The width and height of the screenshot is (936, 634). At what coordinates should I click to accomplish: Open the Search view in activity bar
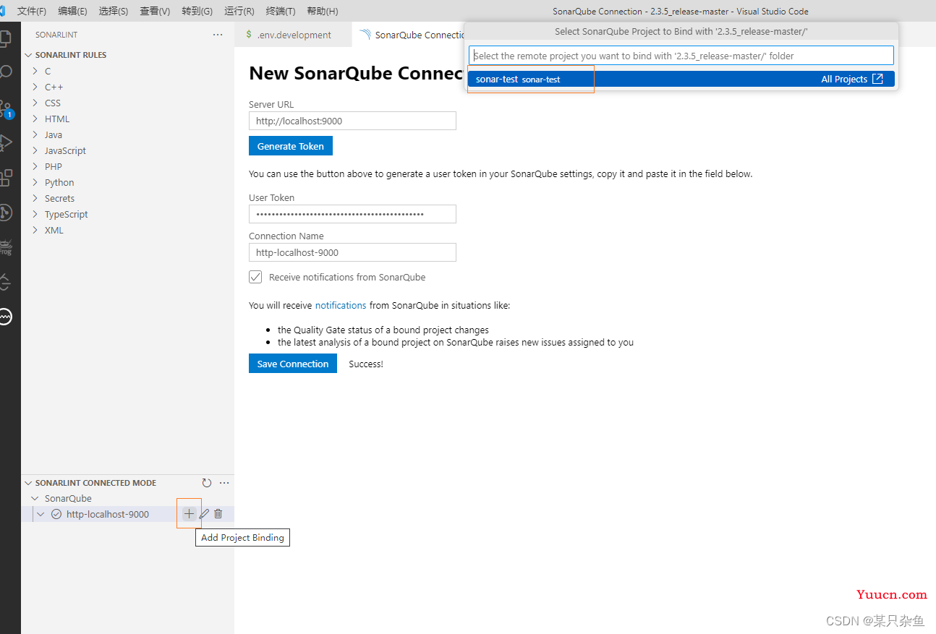[x=5, y=72]
